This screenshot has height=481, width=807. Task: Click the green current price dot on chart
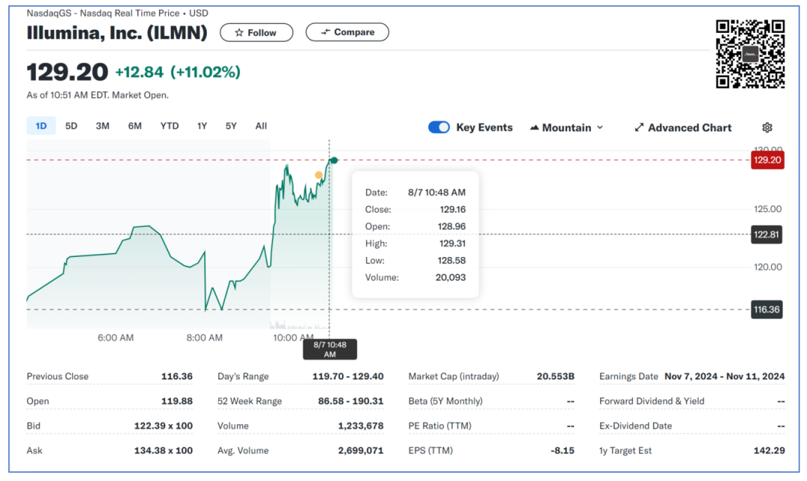334,161
